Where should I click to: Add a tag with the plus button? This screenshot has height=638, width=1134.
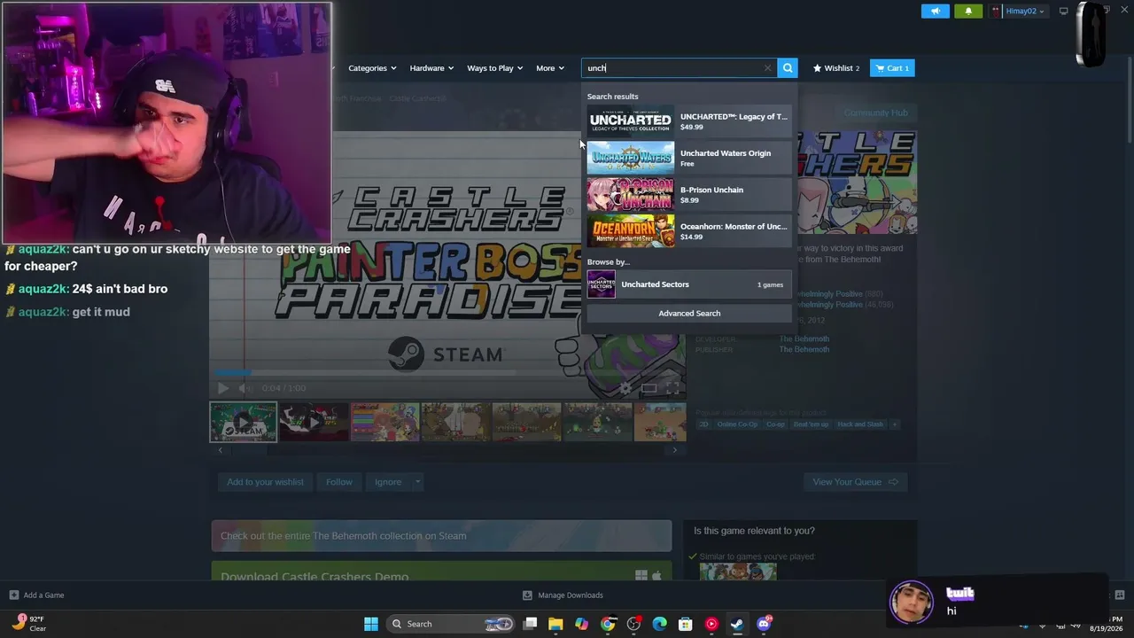tap(895, 424)
